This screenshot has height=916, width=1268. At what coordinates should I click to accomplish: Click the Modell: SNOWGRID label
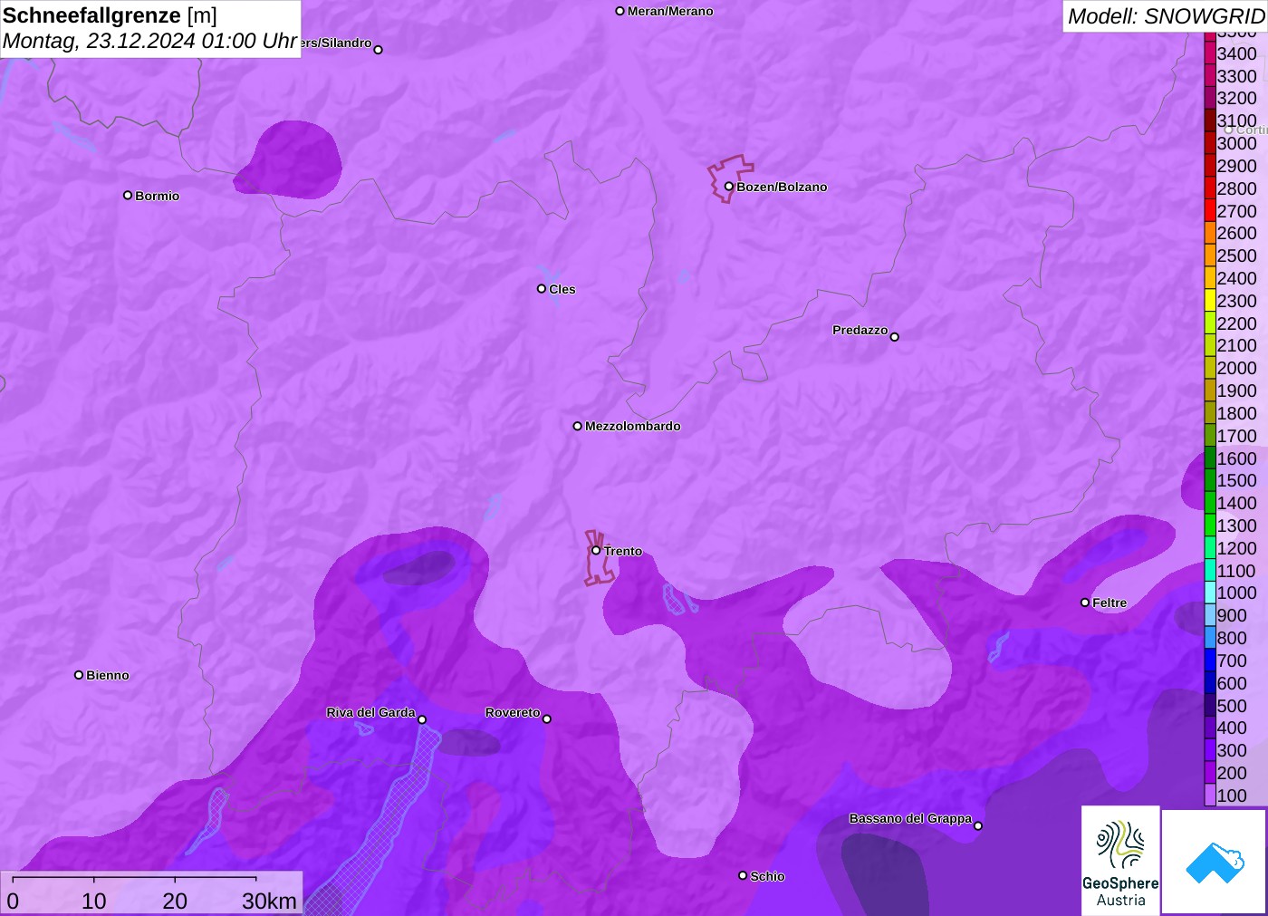1166,16
